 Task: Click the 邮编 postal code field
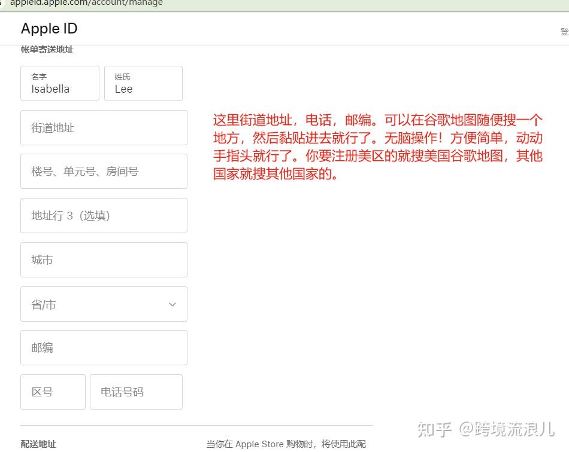point(104,348)
